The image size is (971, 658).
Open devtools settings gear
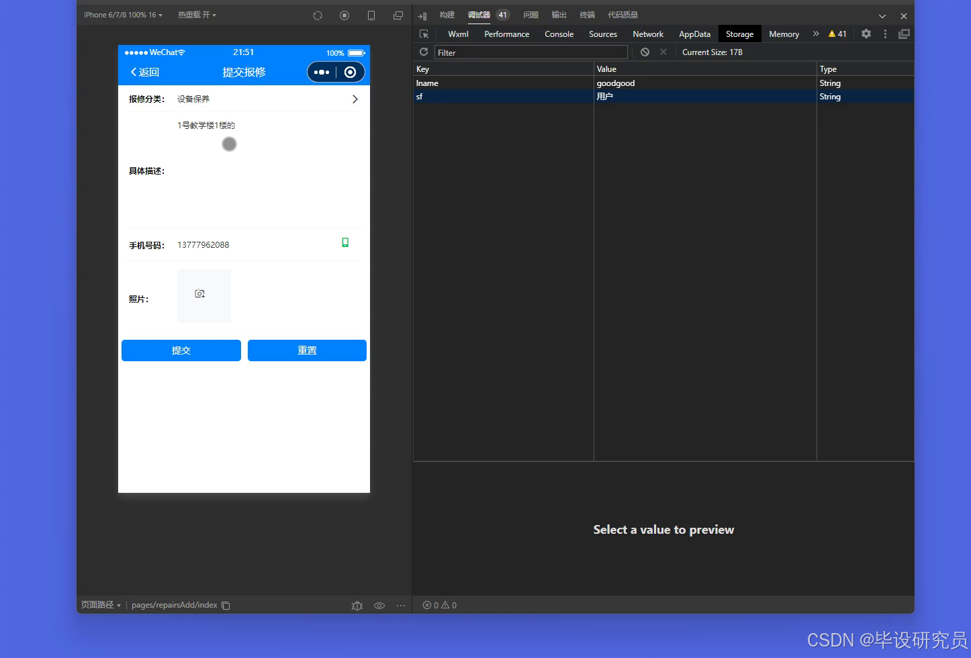(866, 34)
